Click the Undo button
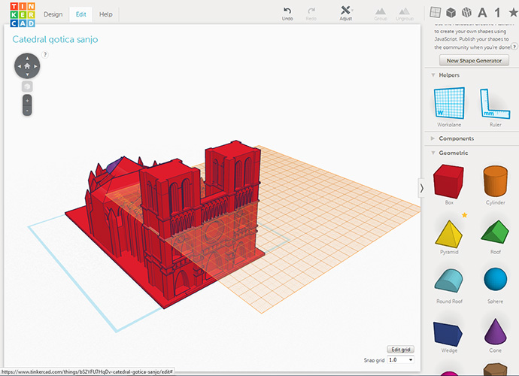This screenshot has width=519, height=376. 287,14
